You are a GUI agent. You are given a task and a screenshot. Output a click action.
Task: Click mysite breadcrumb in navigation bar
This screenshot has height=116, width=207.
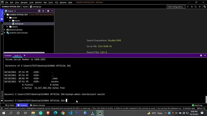pyautogui.click(x=25, y=7)
